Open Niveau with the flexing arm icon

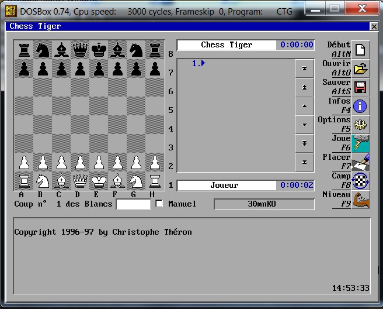(360, 200)
